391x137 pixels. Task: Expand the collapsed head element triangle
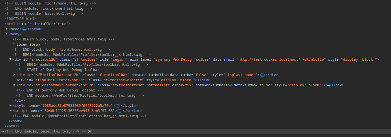[x=7, y=29]
